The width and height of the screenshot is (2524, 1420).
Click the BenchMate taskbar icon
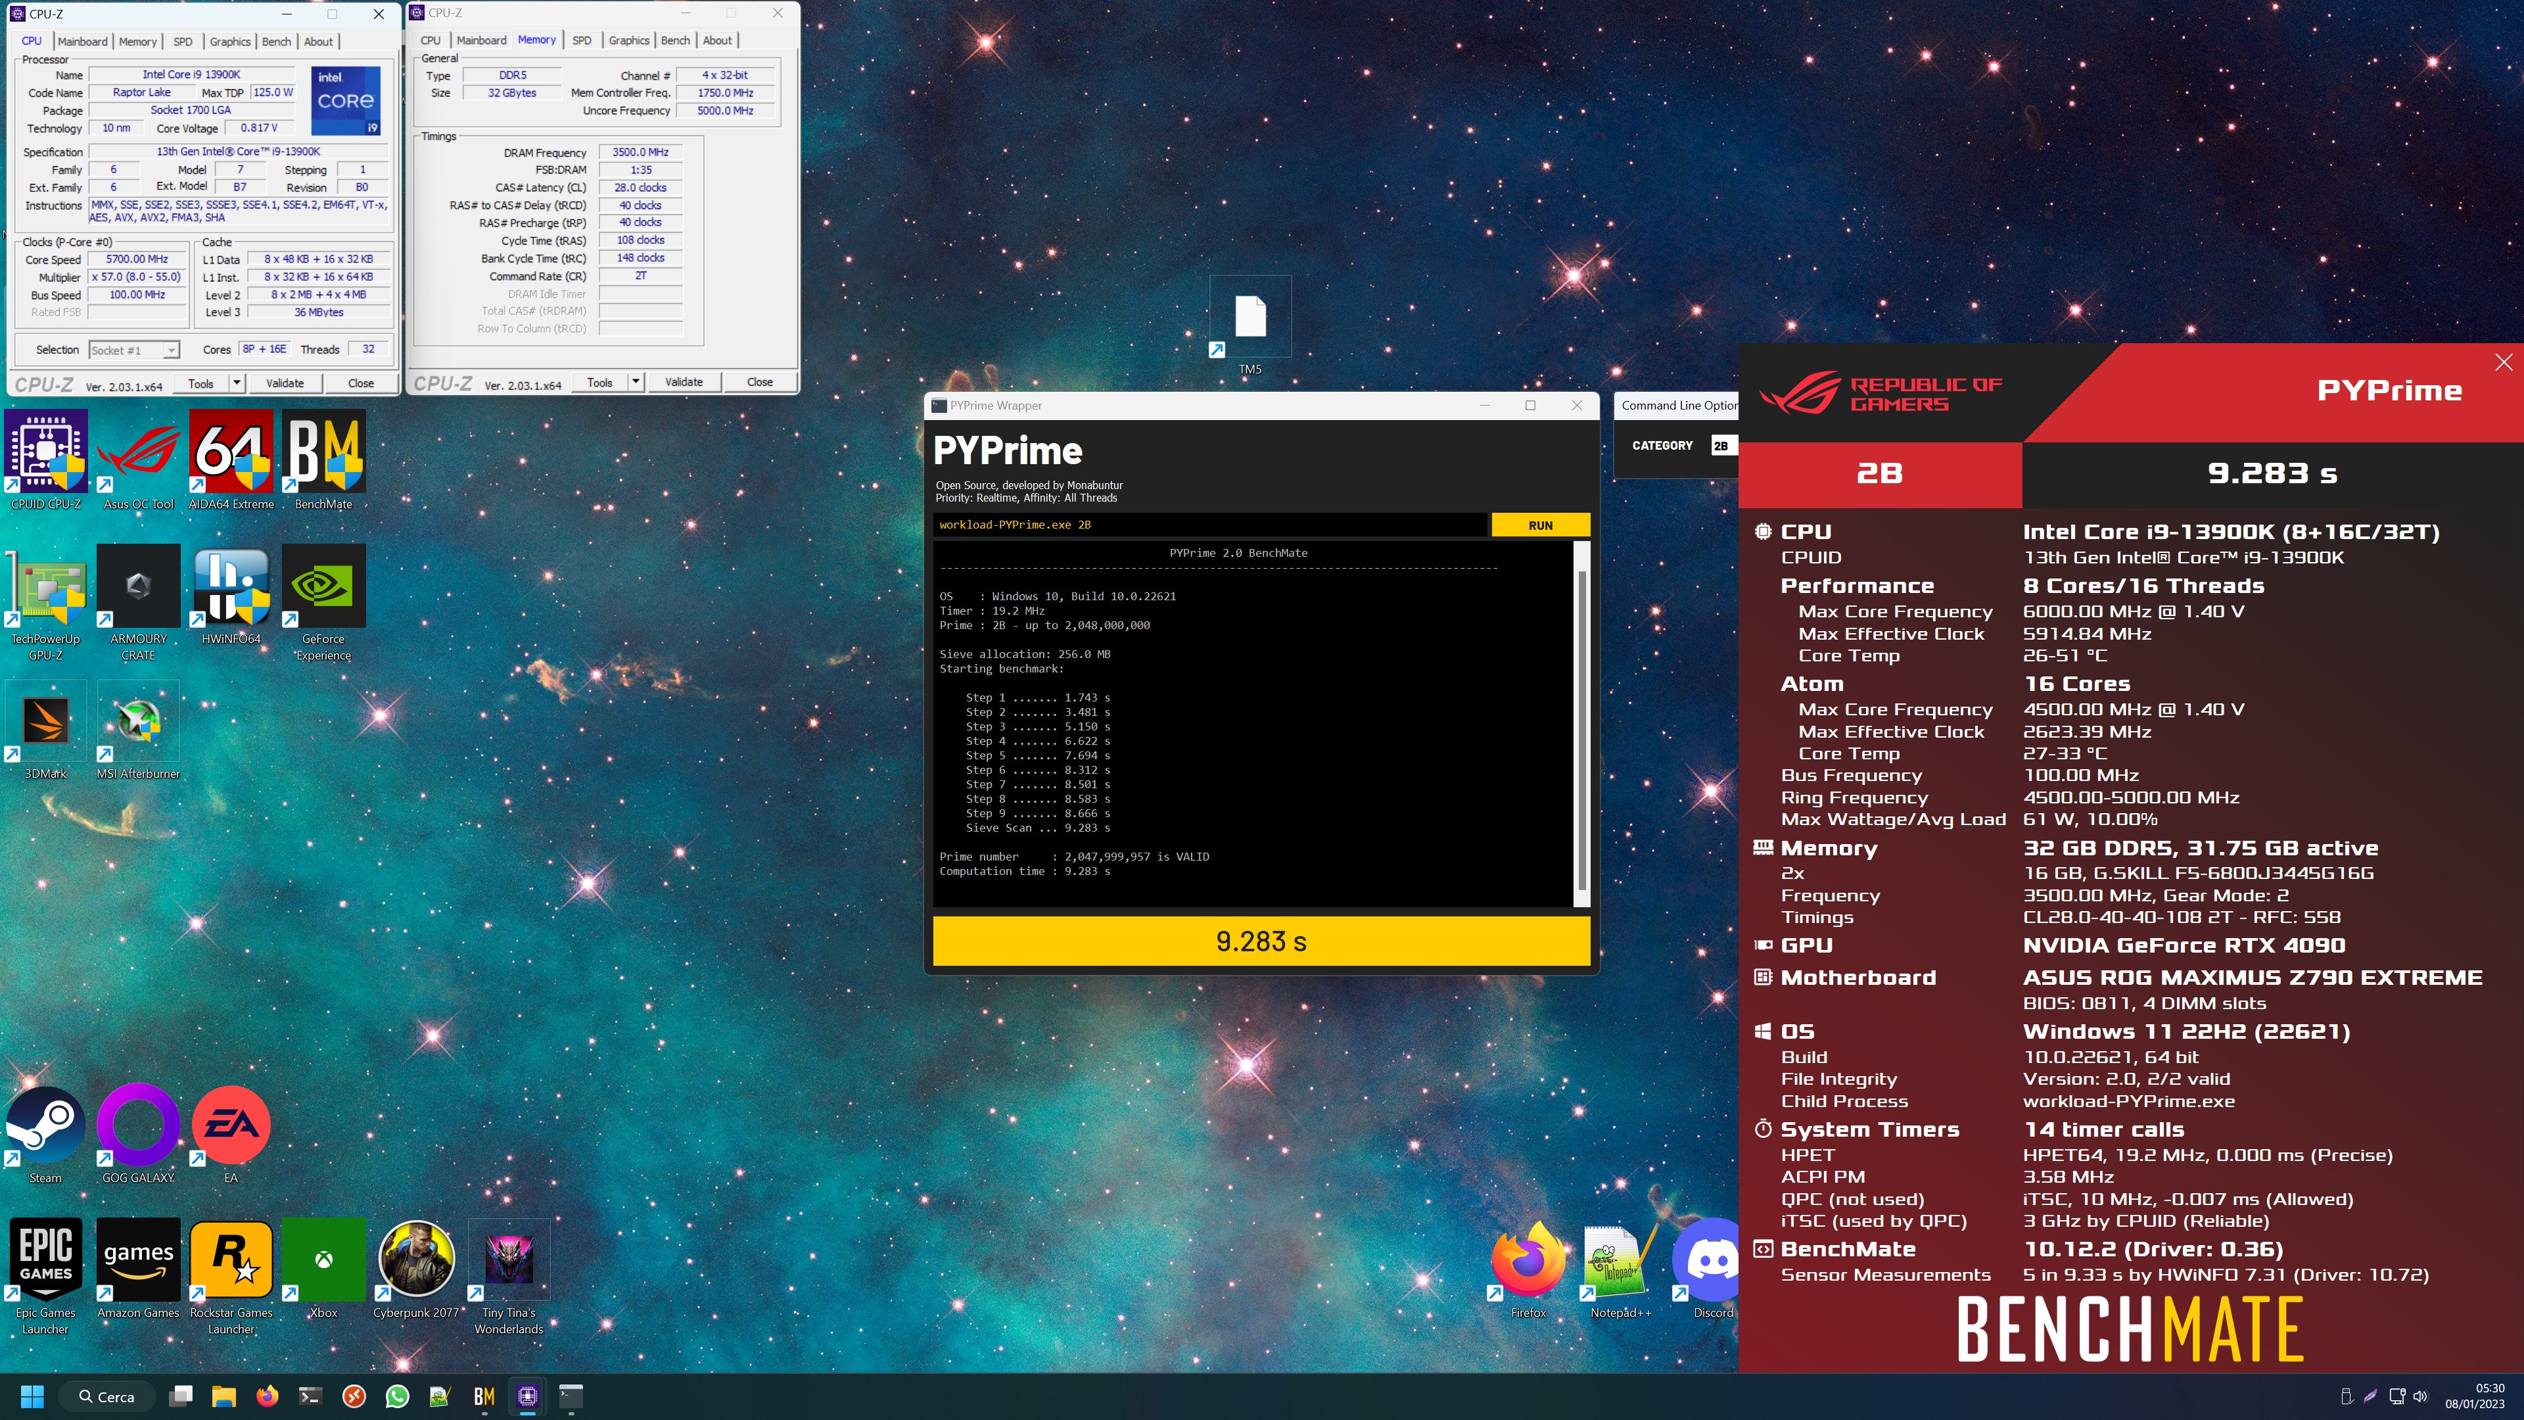[x=483, y=1396]
